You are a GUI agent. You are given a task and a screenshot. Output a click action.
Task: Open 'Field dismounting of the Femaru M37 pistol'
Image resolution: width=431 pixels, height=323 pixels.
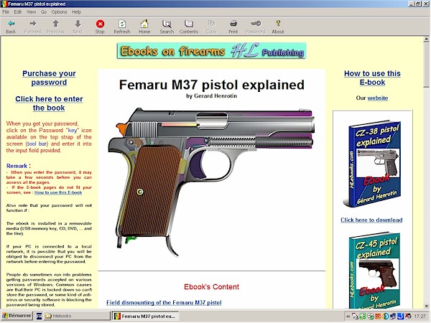164,303
